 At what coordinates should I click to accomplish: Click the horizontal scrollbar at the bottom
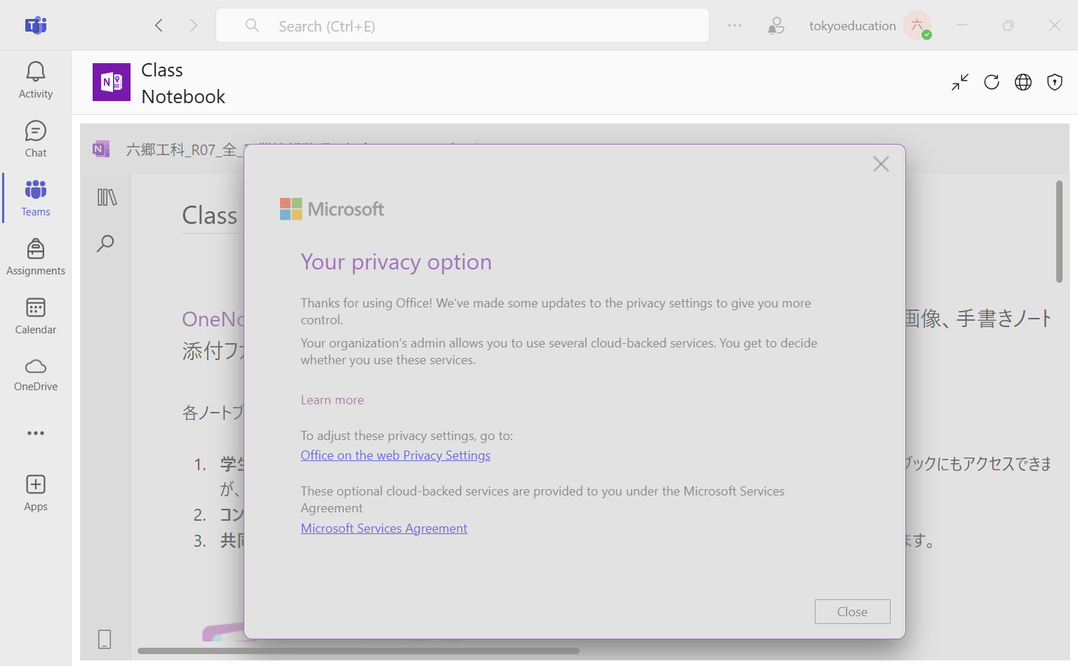(x=359, y=651)
